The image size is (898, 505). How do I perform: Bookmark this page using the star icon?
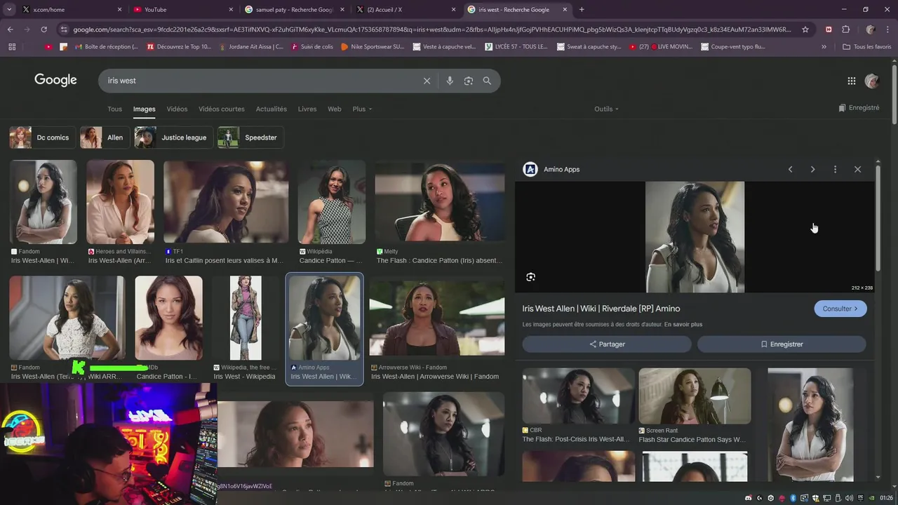click(x=805, y=29)
